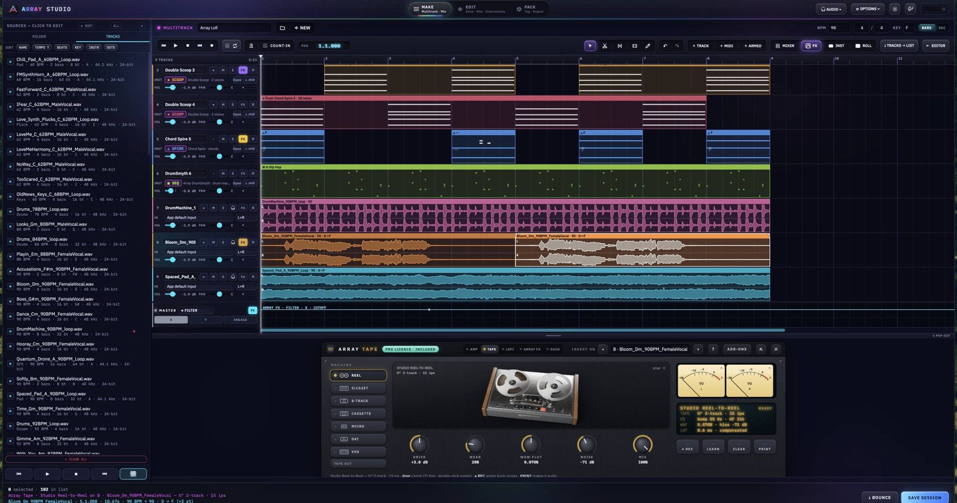The image size is (957, 503).
Task: Open the master Filter dropdown
Action: click(197, 310)
